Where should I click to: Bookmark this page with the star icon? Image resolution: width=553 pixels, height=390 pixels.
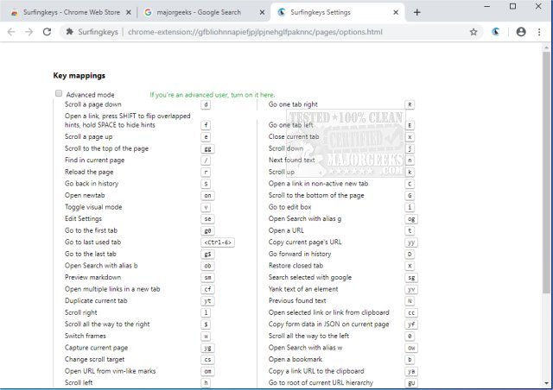pyautogui.click(x=474, y=31)
